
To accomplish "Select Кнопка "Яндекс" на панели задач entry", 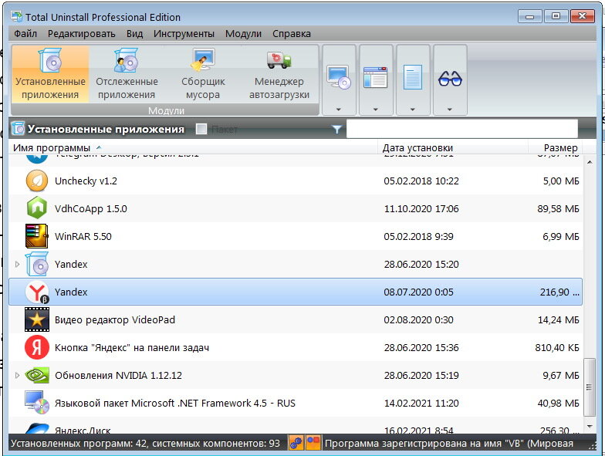I will click(x=131, y=347).
